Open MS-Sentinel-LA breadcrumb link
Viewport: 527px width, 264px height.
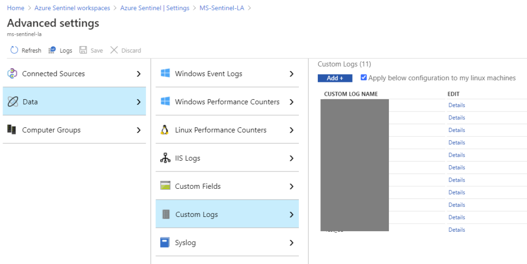pos(222,8)
